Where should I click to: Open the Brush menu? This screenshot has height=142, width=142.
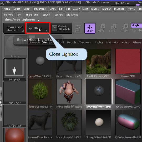[17, 9]
